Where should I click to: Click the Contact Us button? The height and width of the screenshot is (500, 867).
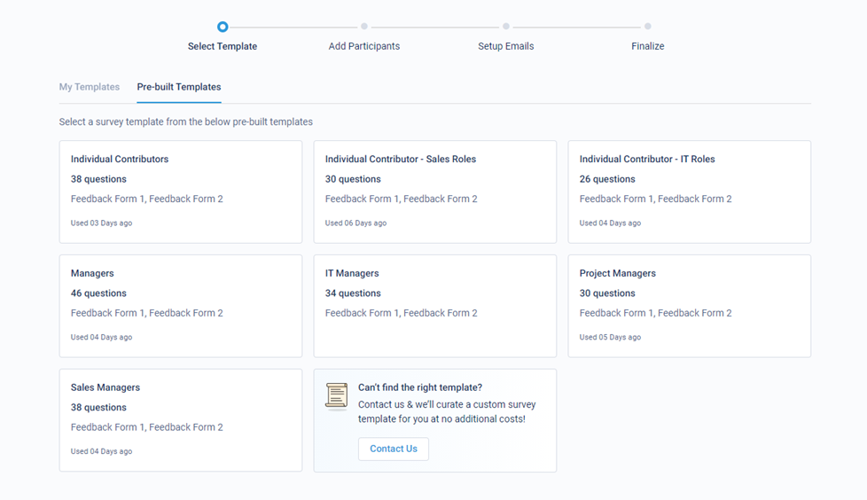tap(394, 449)
